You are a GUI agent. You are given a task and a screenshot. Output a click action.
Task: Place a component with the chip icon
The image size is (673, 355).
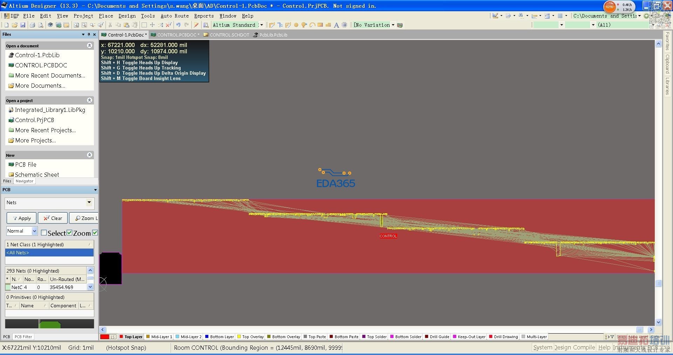pyautogui.click(x=345, y=25)
